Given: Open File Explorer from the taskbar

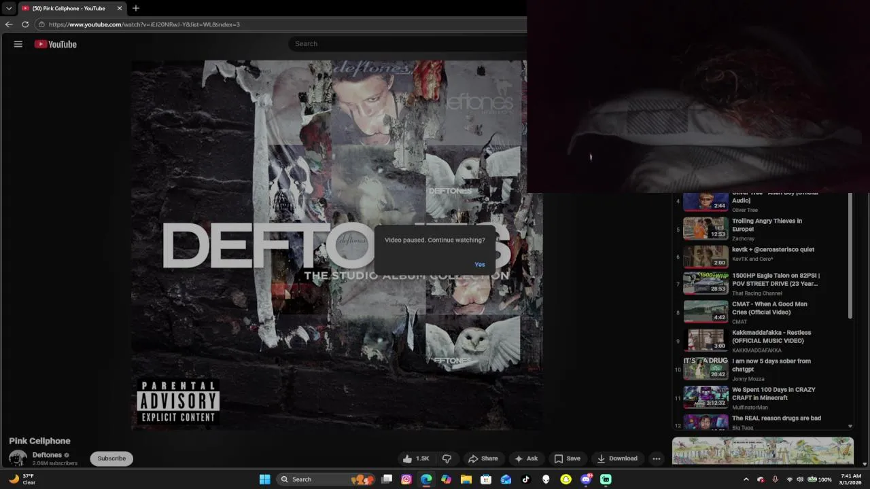Looking at the screenshot, I should 466,479.
